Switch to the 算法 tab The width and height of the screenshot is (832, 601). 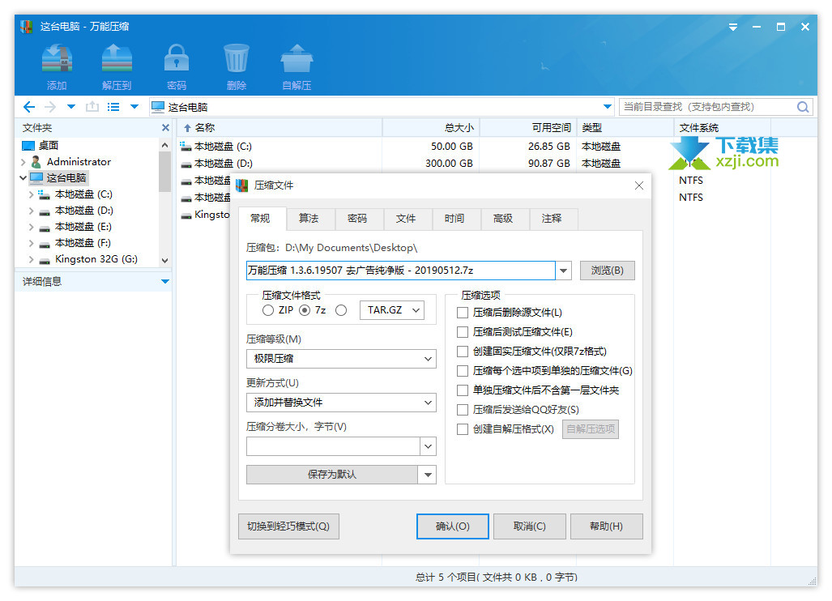[309, 219]
